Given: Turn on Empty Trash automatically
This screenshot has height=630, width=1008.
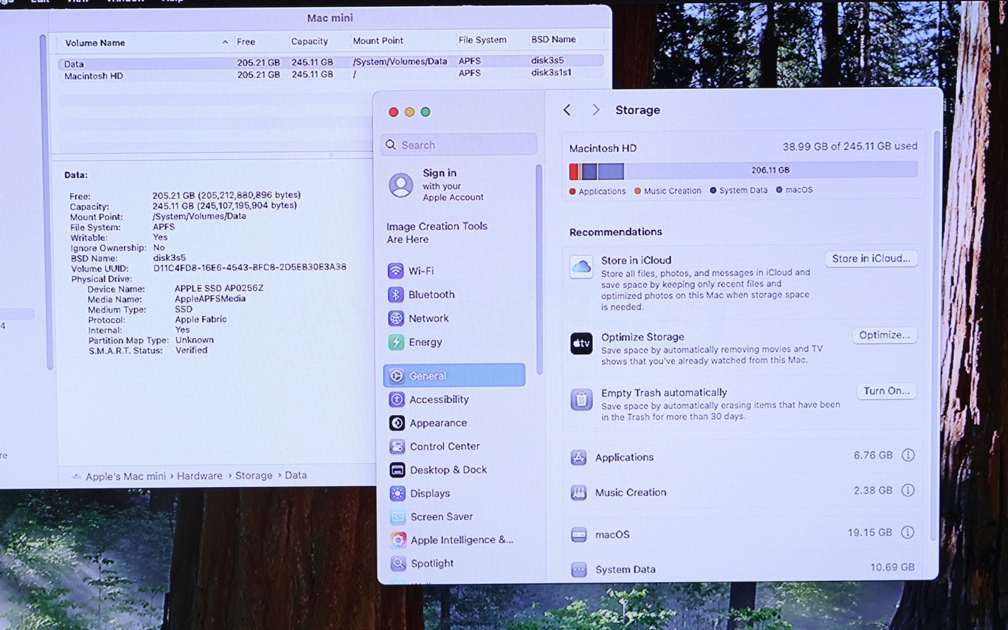Looking at the screenshot, I should tap(886, 391).
